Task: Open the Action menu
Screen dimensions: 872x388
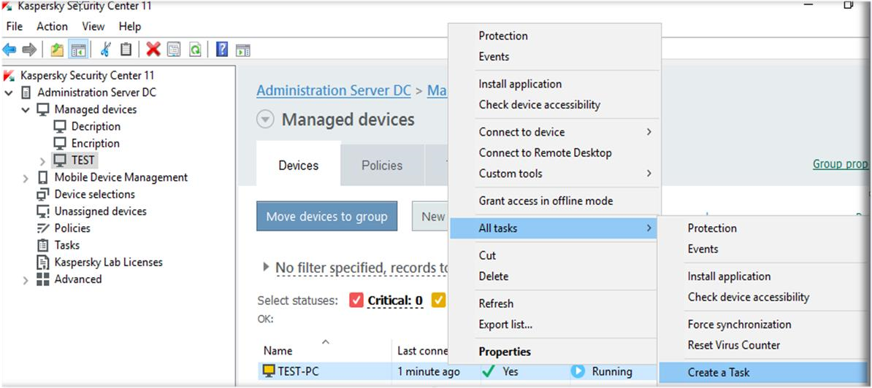Action: (x=53, y=27)
